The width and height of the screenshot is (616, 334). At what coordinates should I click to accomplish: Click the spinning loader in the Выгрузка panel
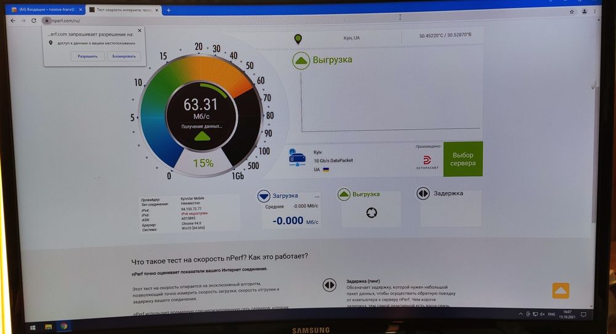point(371,213)
